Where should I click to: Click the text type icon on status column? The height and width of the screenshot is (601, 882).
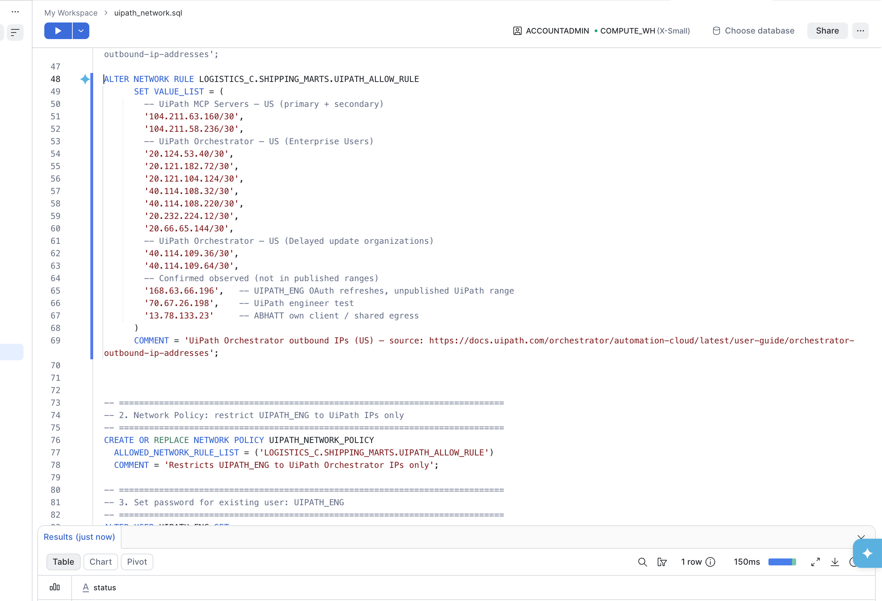click(x=86, y=588)
